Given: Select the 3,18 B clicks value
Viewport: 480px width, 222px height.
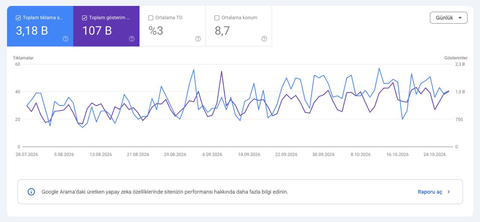Looking at the screenshot, I should (x=32, y=30).
